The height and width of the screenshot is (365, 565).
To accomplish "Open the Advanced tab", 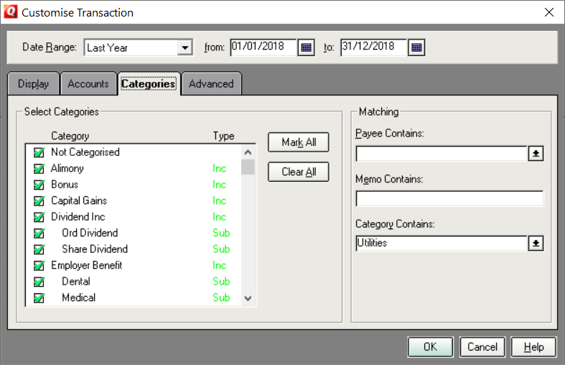I will 211,84.
